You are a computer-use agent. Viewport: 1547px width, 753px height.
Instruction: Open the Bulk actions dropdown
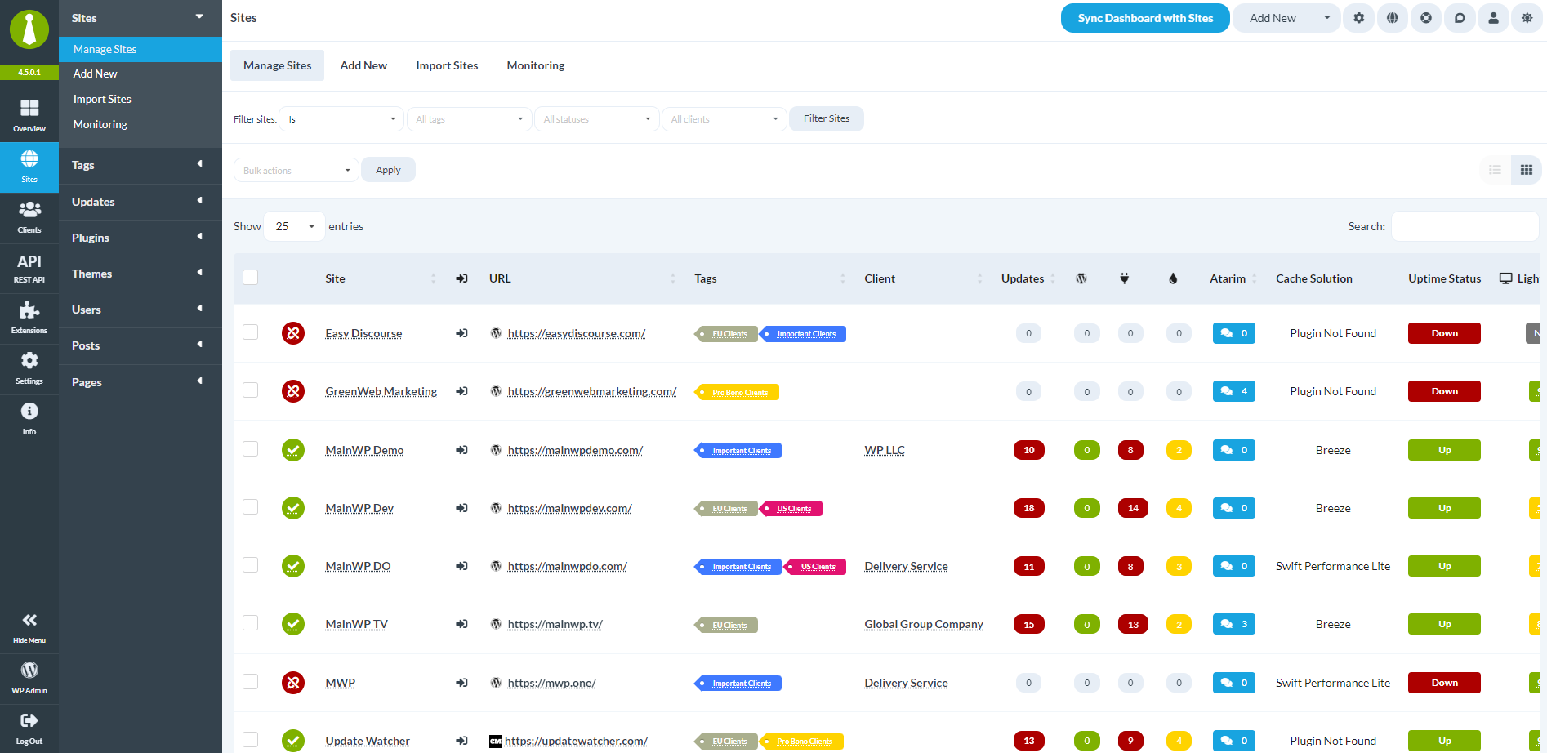pos(296,170)
